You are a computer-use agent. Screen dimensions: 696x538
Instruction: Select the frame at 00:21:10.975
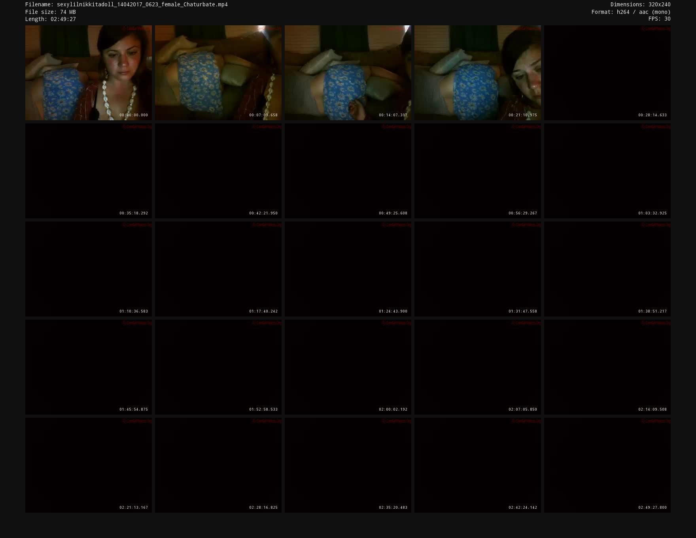pos(477,73)
